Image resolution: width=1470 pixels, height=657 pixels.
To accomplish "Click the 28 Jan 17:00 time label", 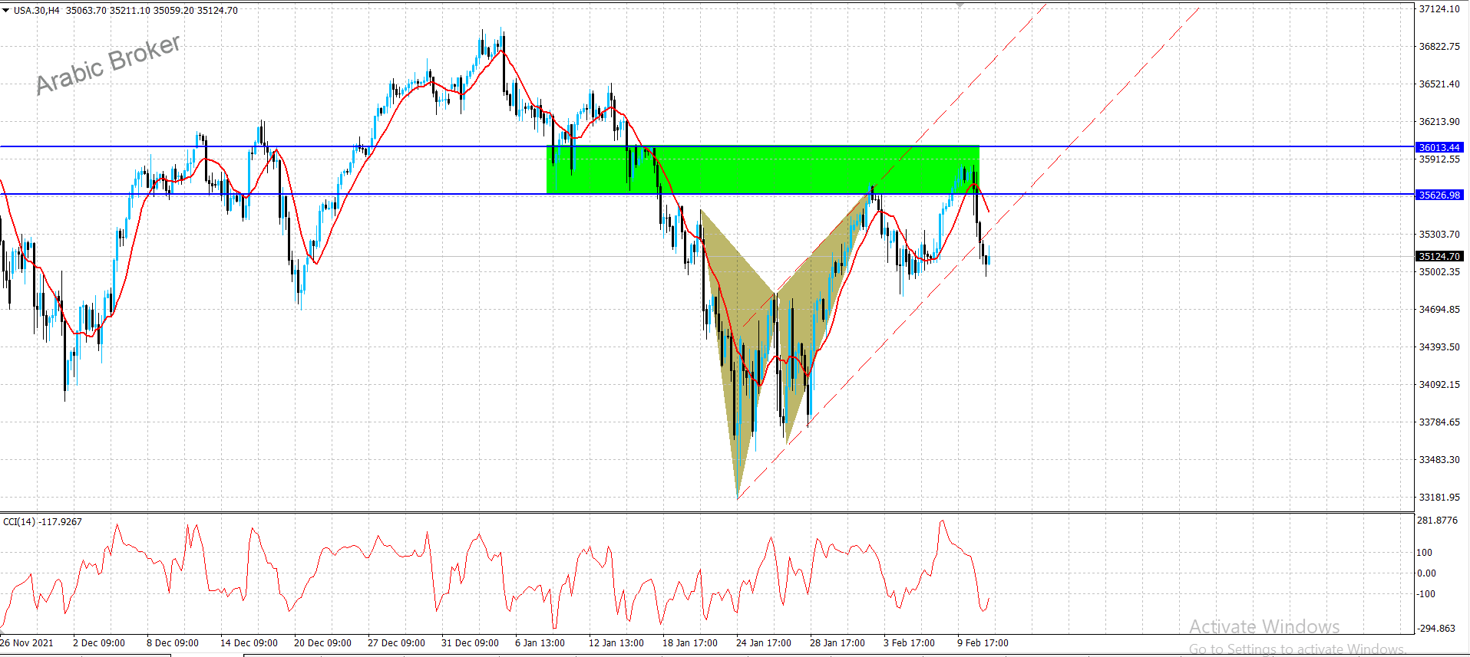I will (837, 643).
